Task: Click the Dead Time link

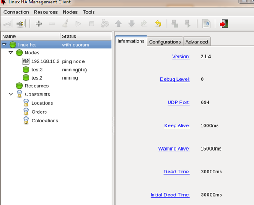Action: (176, 172)
